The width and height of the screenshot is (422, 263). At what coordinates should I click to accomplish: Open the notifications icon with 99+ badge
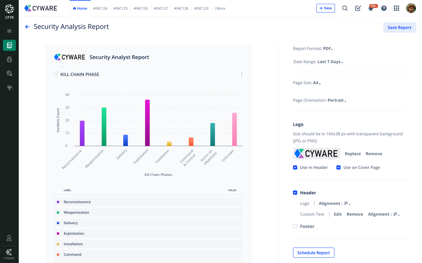pyautogui.click(x=371, y=8)
